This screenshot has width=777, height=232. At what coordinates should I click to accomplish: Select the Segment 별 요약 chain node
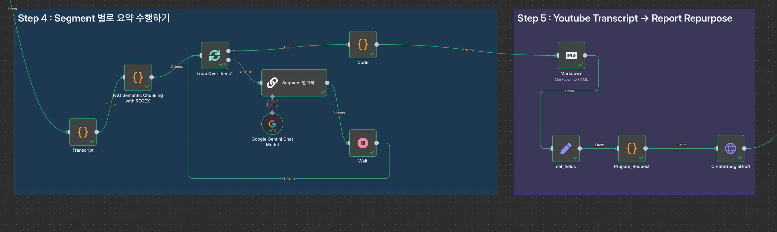(x=294, y=83)
